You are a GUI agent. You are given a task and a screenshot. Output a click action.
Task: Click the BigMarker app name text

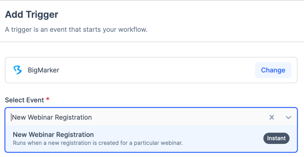pyautogui.click(x=43, y=70)
